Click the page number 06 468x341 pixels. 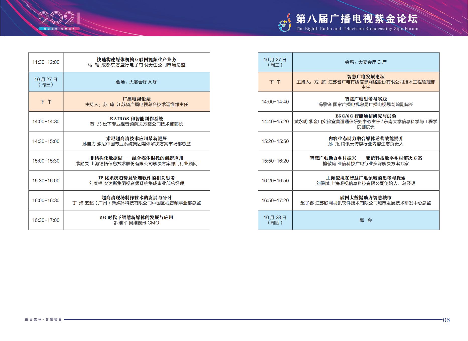pyautogui.click(x=446, y=320)
